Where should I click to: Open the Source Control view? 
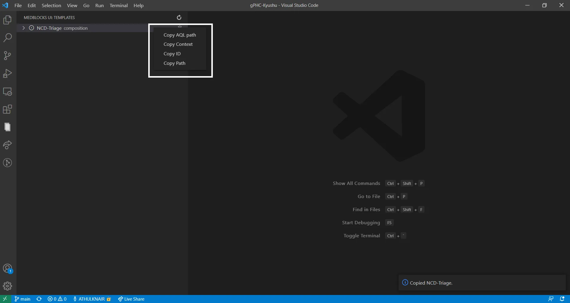7,56
